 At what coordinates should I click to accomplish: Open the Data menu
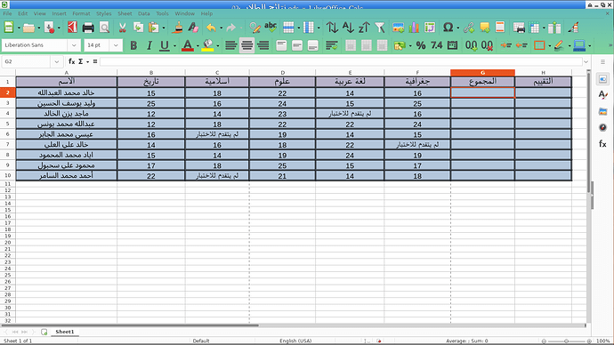point(143,13)
